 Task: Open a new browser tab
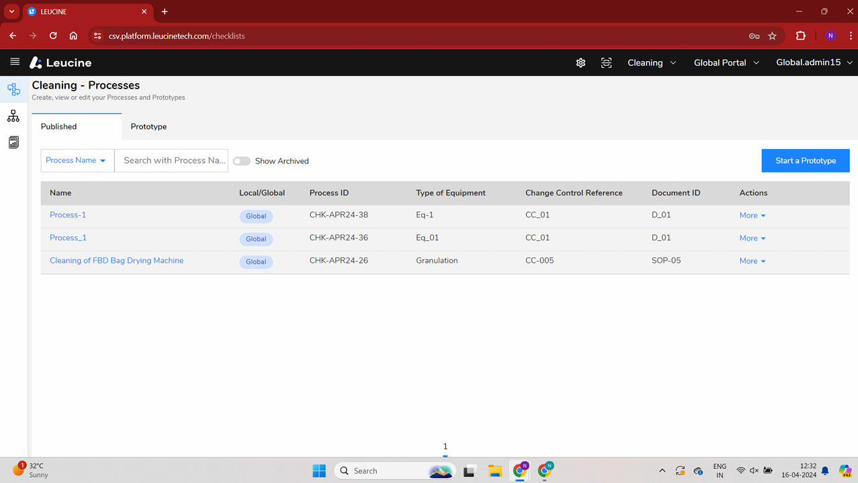(165, 11)
